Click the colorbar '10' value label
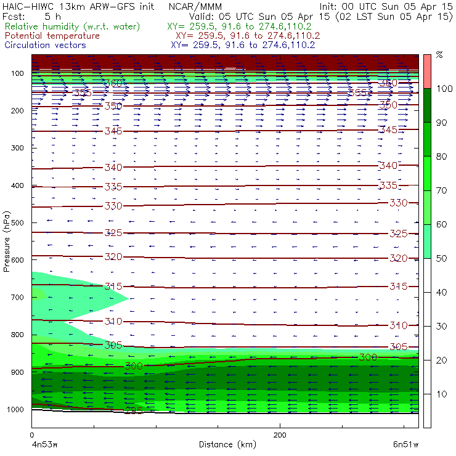 click(x=441, y=394)
